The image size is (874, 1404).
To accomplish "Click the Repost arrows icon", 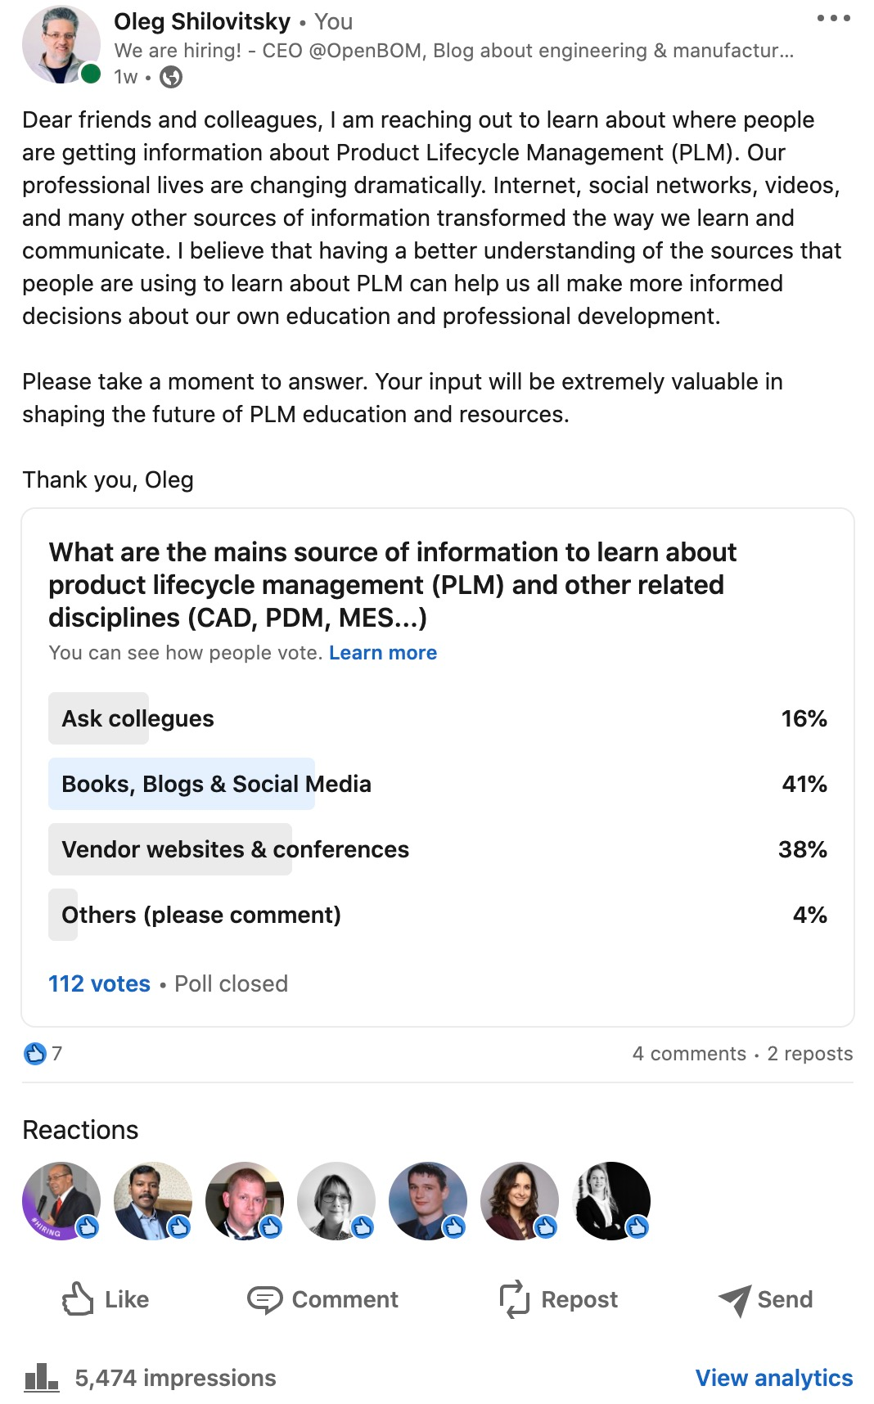I will [515, 1299].
